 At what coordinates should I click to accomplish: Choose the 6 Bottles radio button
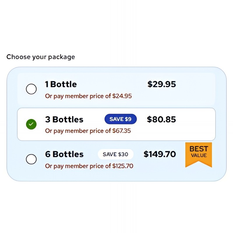coord(31,159)
